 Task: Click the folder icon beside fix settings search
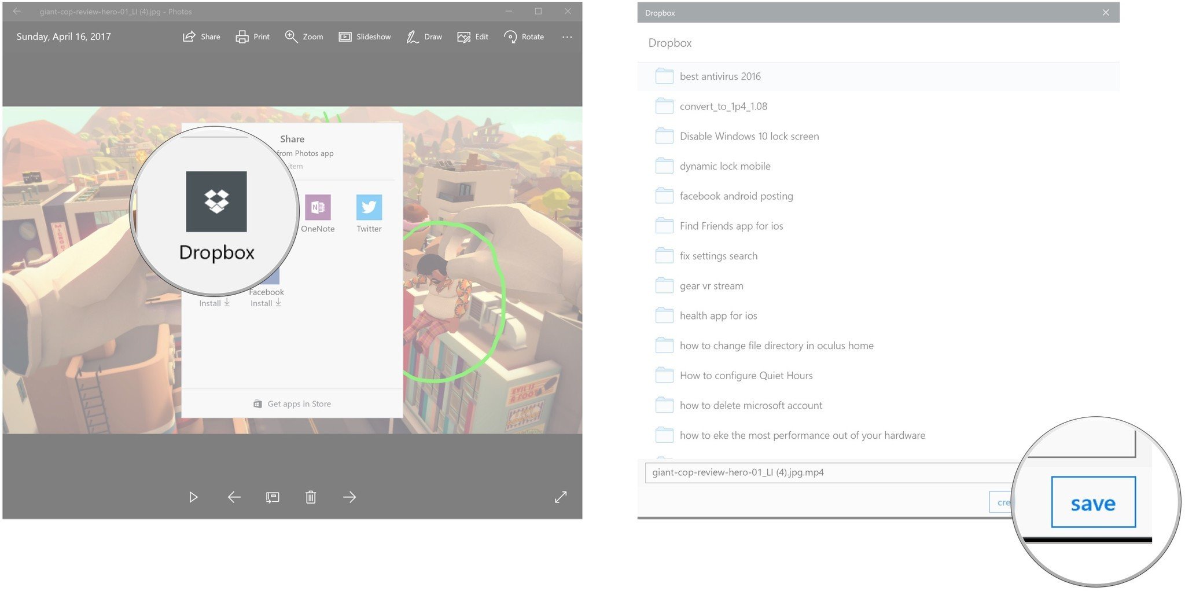click(664, 255)
